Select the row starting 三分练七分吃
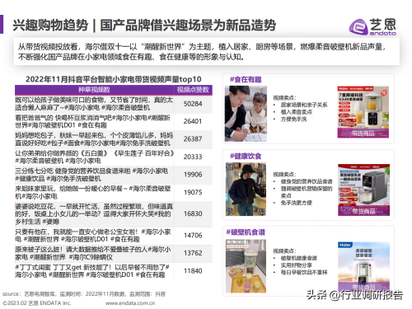 pyautogui.click(x=114, y=175)
